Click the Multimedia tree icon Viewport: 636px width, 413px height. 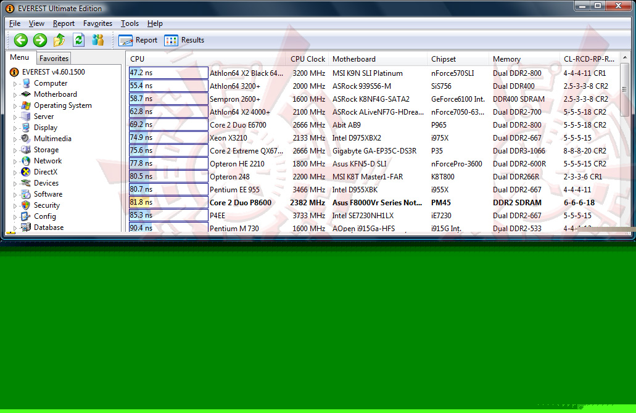pyautogui.click(x=26, y=139)
